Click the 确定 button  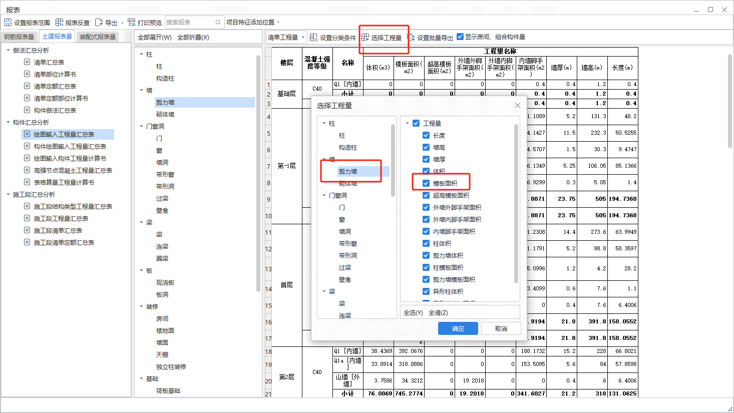click(458, 328)
